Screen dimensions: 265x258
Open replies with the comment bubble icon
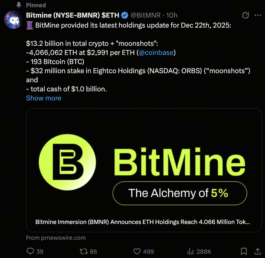pos(31,251)
